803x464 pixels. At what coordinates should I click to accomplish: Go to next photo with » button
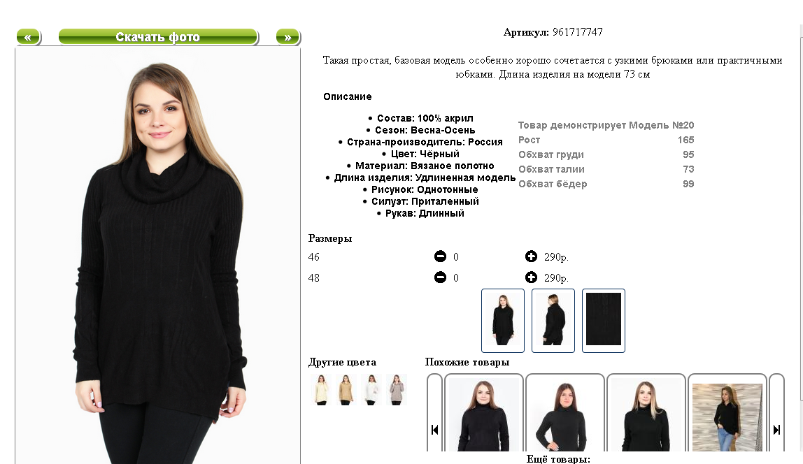tap(287, 37)
